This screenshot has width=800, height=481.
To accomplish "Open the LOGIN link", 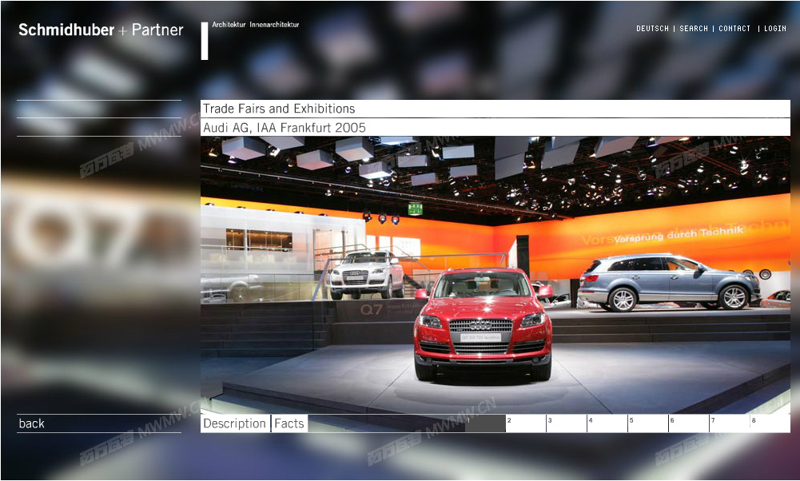I will click(775, 29).
